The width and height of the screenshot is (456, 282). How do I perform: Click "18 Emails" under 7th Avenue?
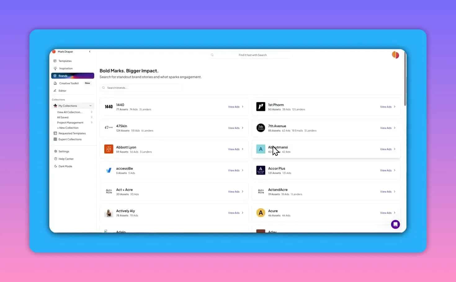point(297,131)
